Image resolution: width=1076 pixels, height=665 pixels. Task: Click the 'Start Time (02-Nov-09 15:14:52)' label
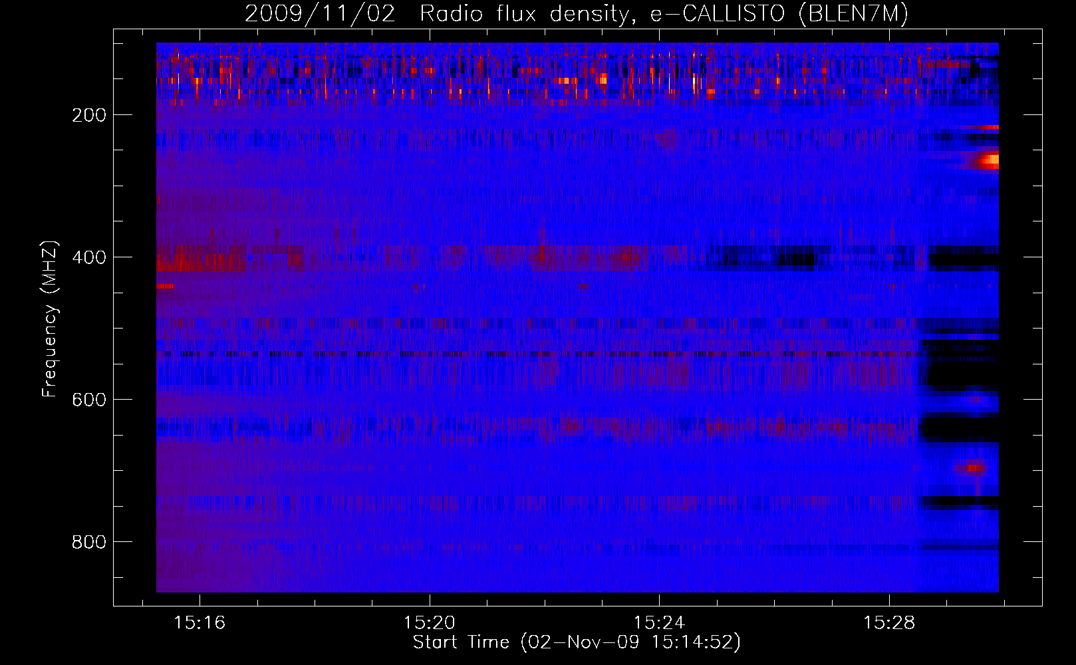point(577,642)
